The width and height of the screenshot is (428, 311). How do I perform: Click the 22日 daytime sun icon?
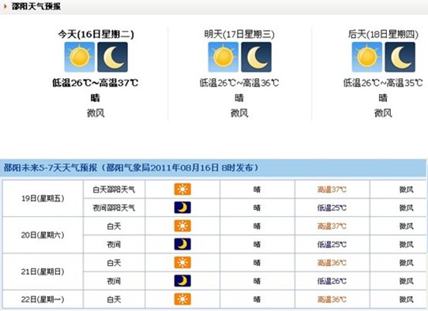coord(182,299)
